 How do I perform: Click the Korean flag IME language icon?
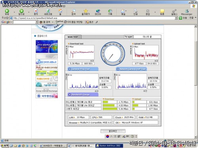click(x=107, y=137)
